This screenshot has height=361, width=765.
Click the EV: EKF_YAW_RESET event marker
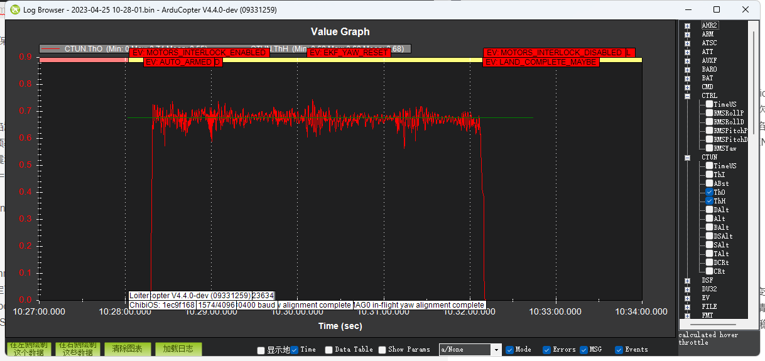click(349, 53)
